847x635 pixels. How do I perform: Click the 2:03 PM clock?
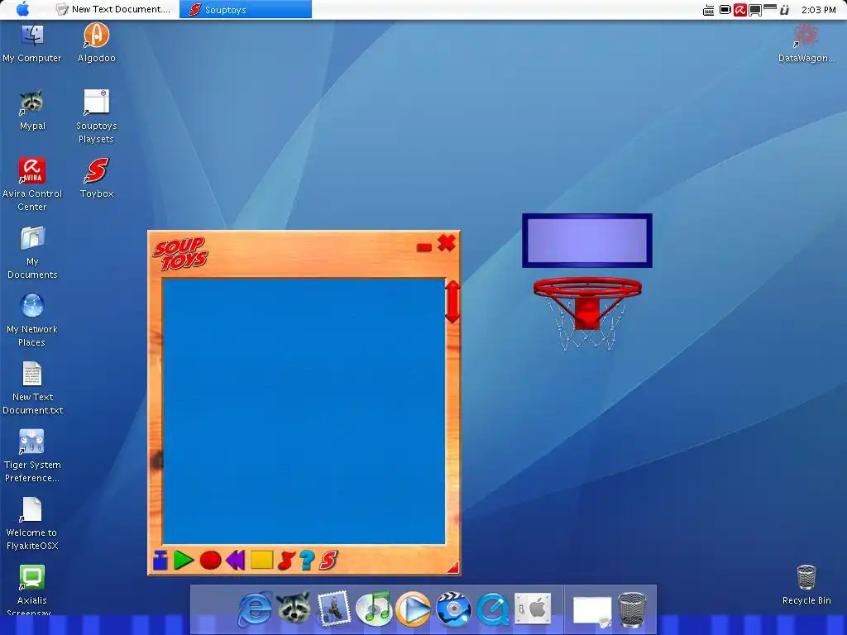tap(818, 10)
